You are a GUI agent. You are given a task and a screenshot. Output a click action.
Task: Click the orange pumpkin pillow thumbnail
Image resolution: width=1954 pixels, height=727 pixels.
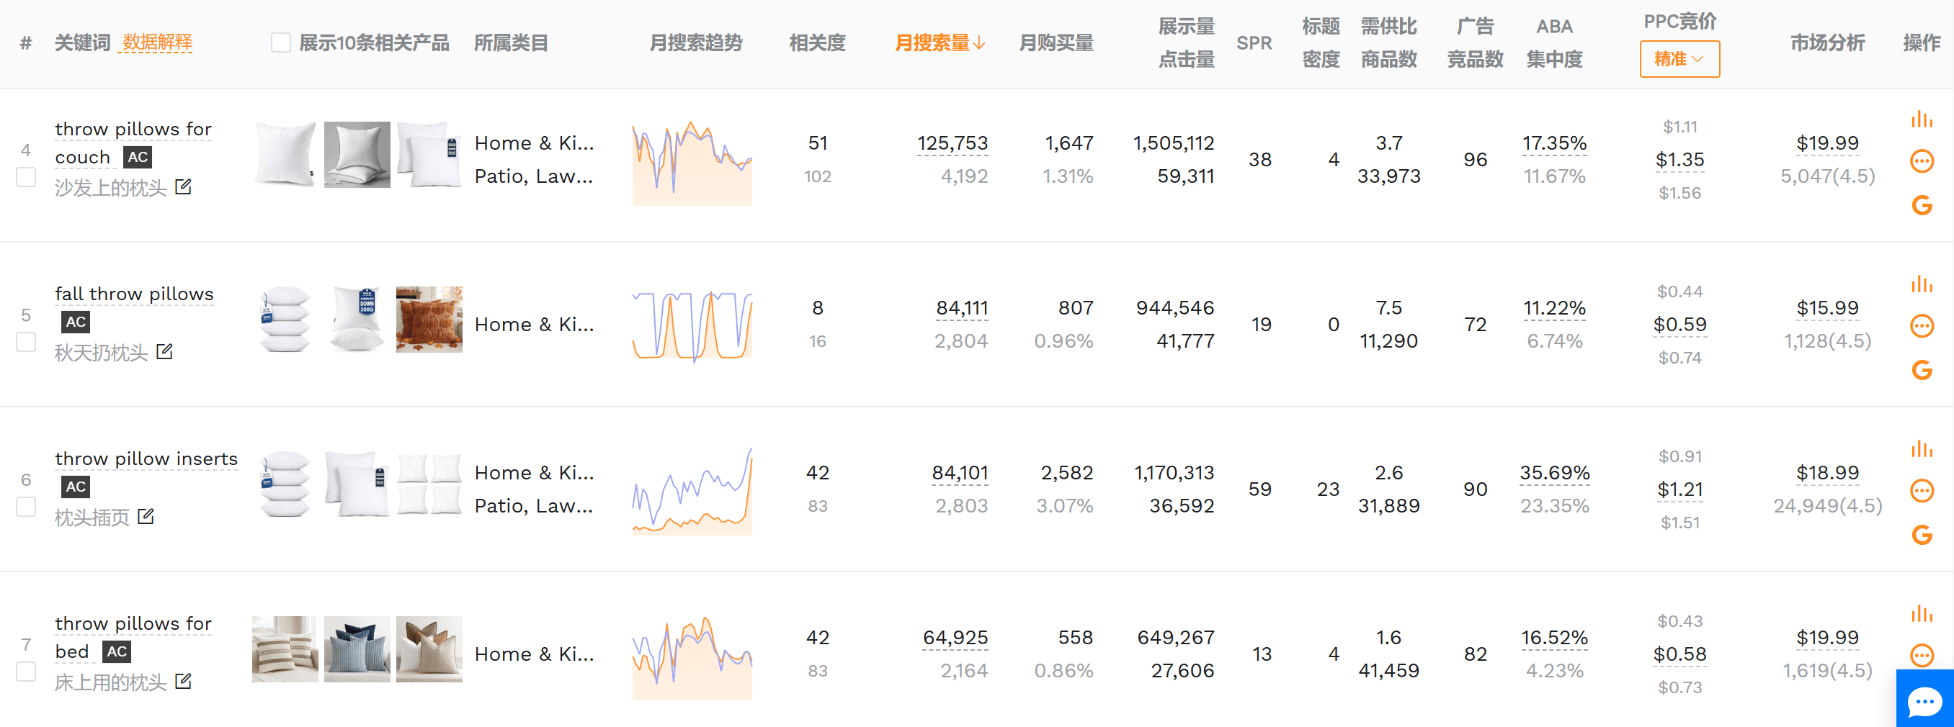coord(429,320)
